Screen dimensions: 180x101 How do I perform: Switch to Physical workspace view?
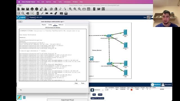click(x=31, y=17)
